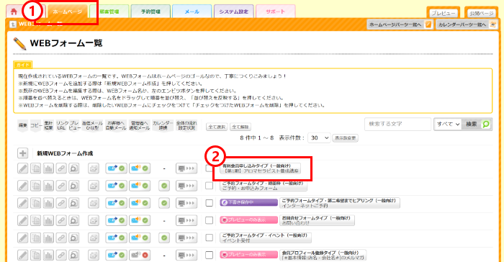Click the ホームページパーツ一覧へ button

(400, 24)
